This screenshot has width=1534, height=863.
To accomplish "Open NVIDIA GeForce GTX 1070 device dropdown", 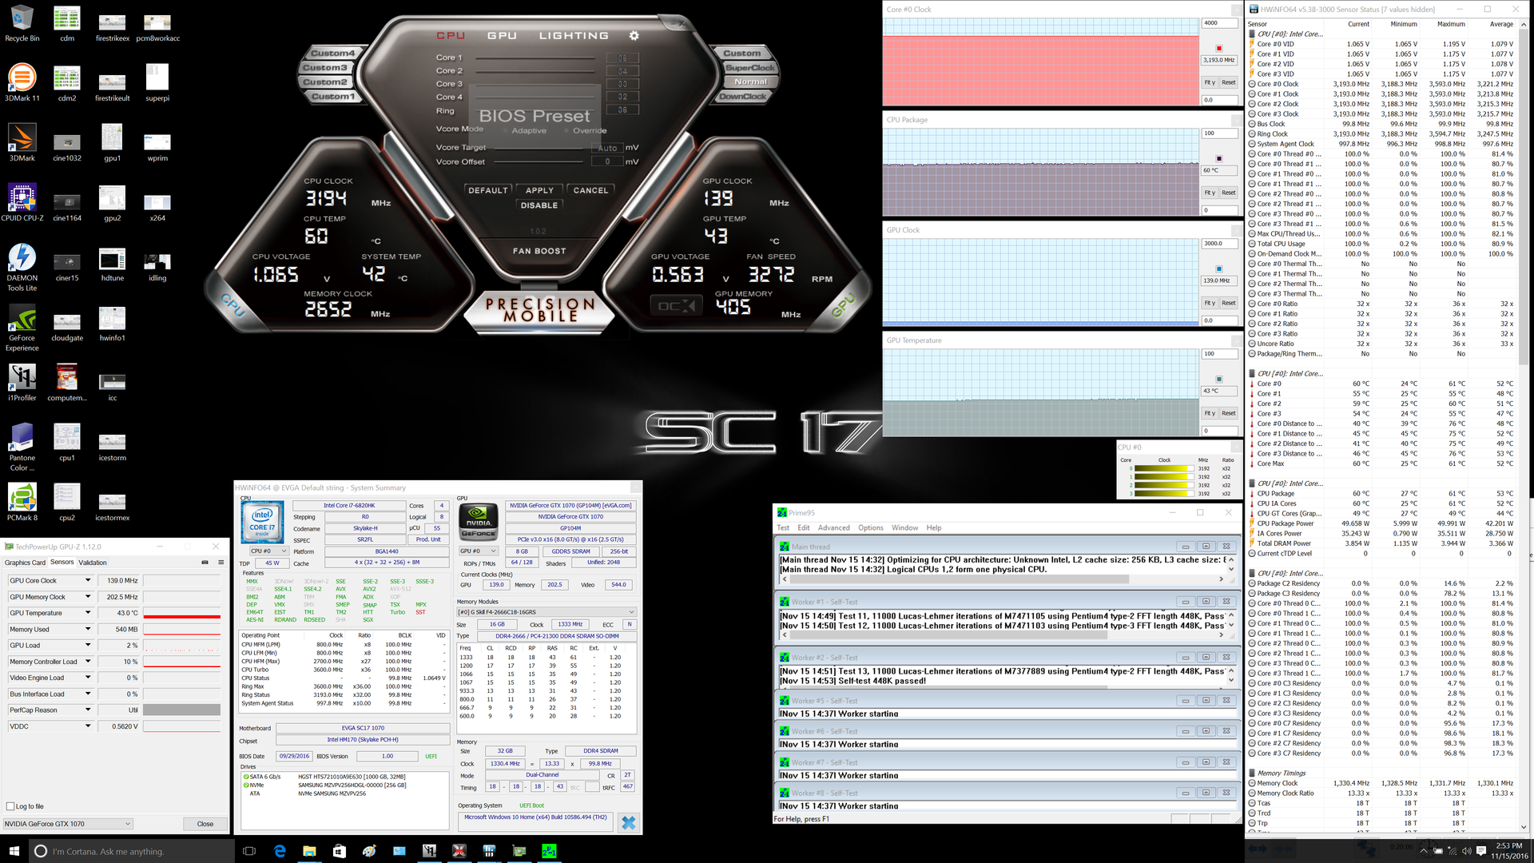I will coord(68,824).
